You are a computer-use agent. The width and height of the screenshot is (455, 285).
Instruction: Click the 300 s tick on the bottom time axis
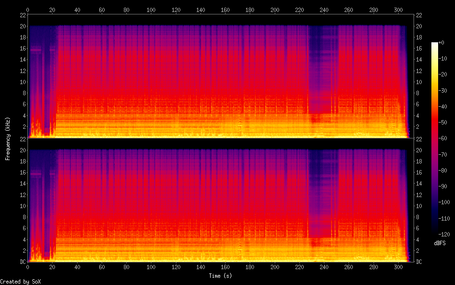[398, 267]
